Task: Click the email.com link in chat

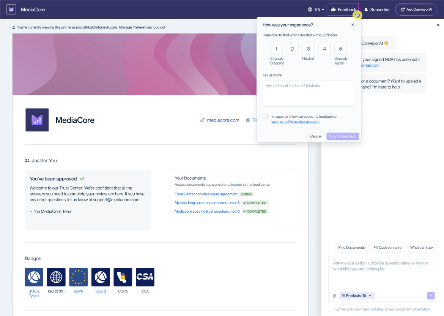Action: (370, 65)
